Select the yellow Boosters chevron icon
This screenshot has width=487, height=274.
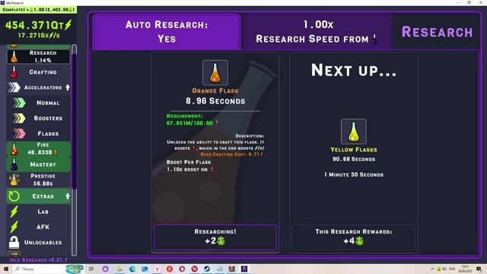pos(19,118)
